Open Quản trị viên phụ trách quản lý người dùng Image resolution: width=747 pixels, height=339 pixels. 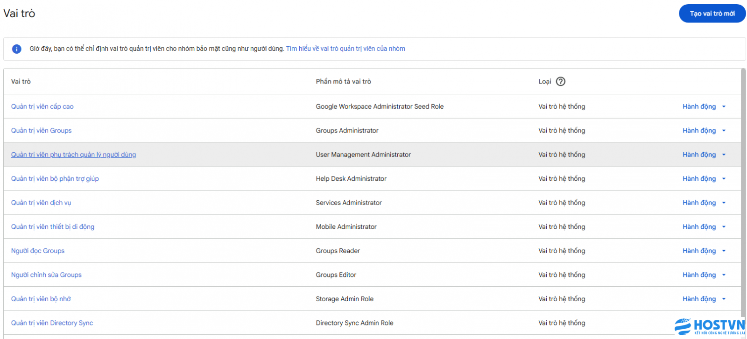[x=74, y=155]
